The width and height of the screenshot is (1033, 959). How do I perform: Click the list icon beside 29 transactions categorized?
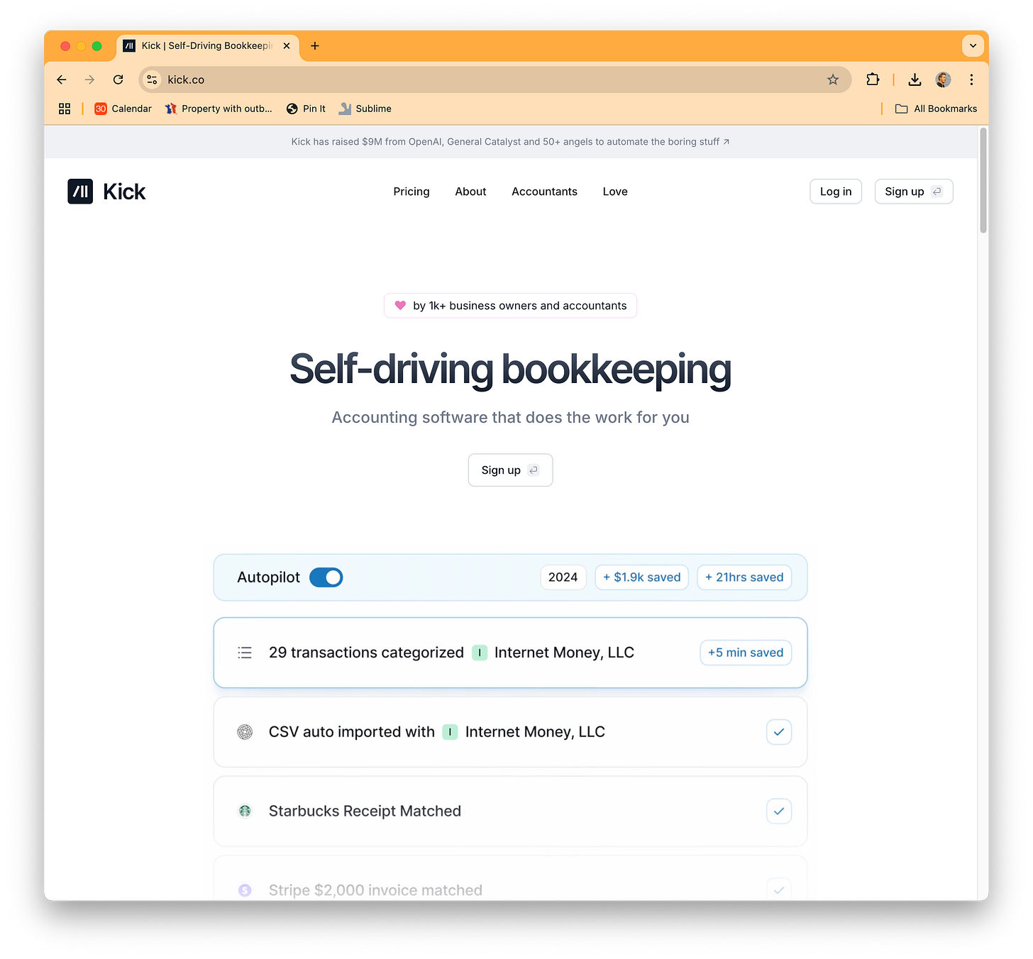tap(245, 653)
